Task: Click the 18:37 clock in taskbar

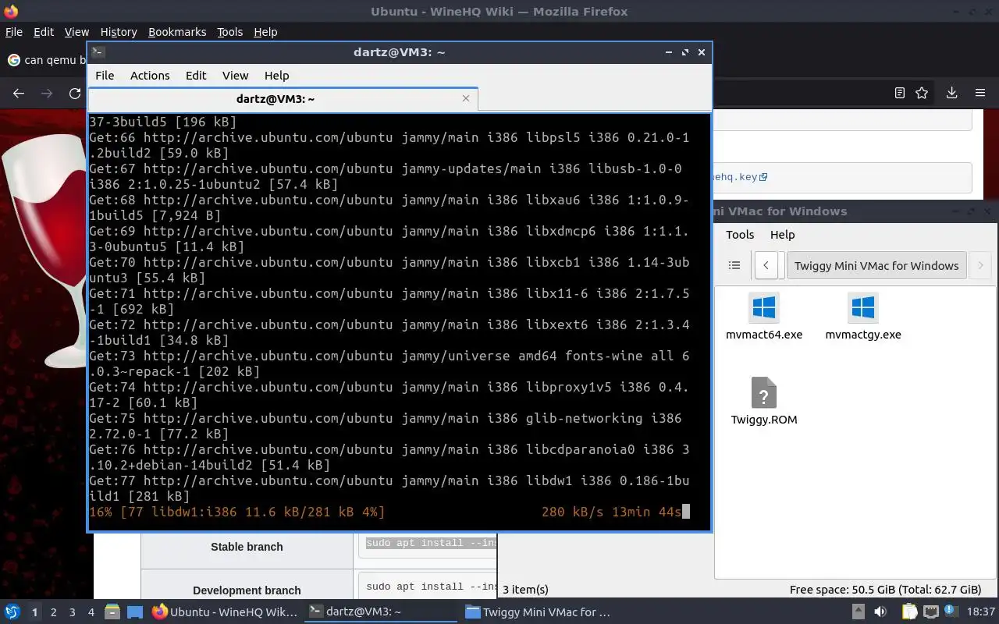Action: tap(981, 612)
